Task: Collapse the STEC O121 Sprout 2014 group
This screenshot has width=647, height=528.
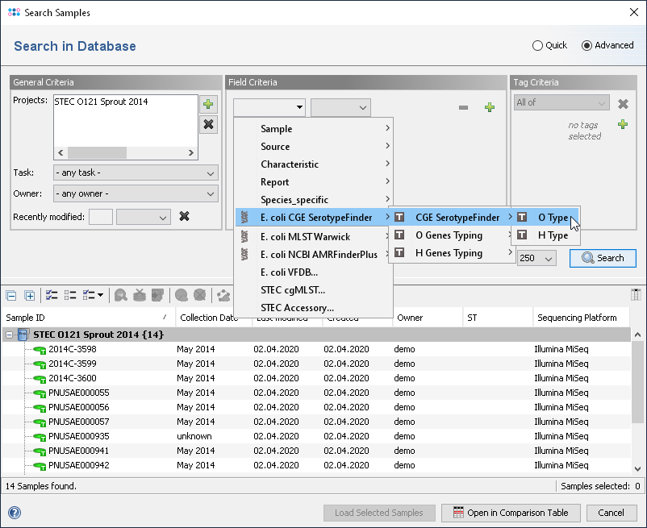Action: (x=10, y=334)
